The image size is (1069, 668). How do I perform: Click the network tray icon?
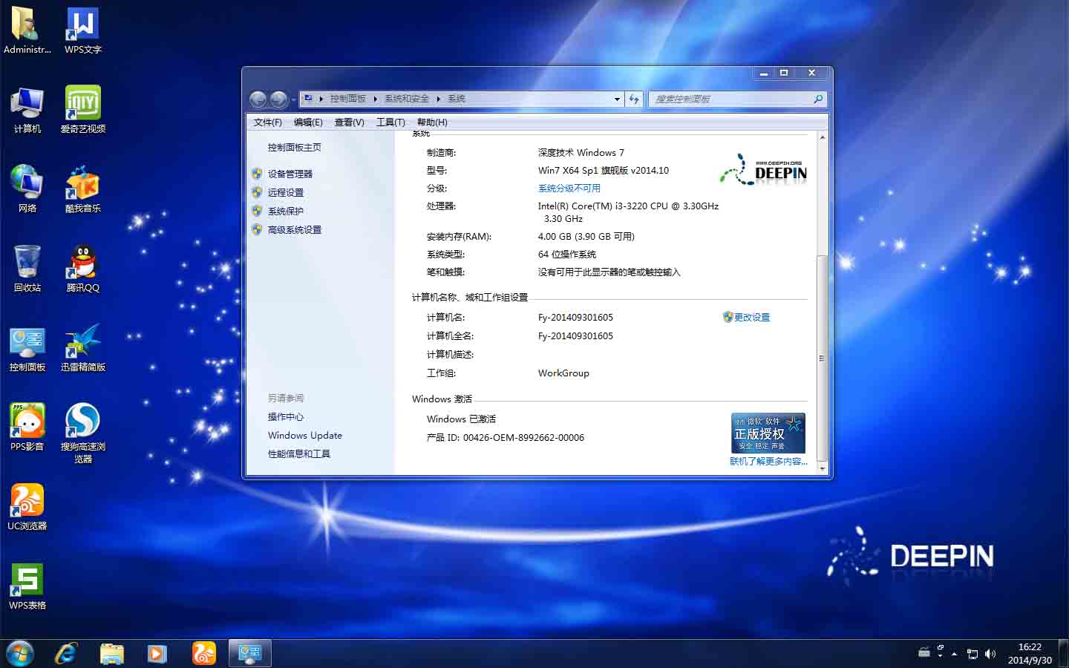pyautogui.click(x=972, y=654)
